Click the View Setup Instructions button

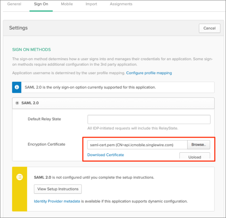(58, 189)
